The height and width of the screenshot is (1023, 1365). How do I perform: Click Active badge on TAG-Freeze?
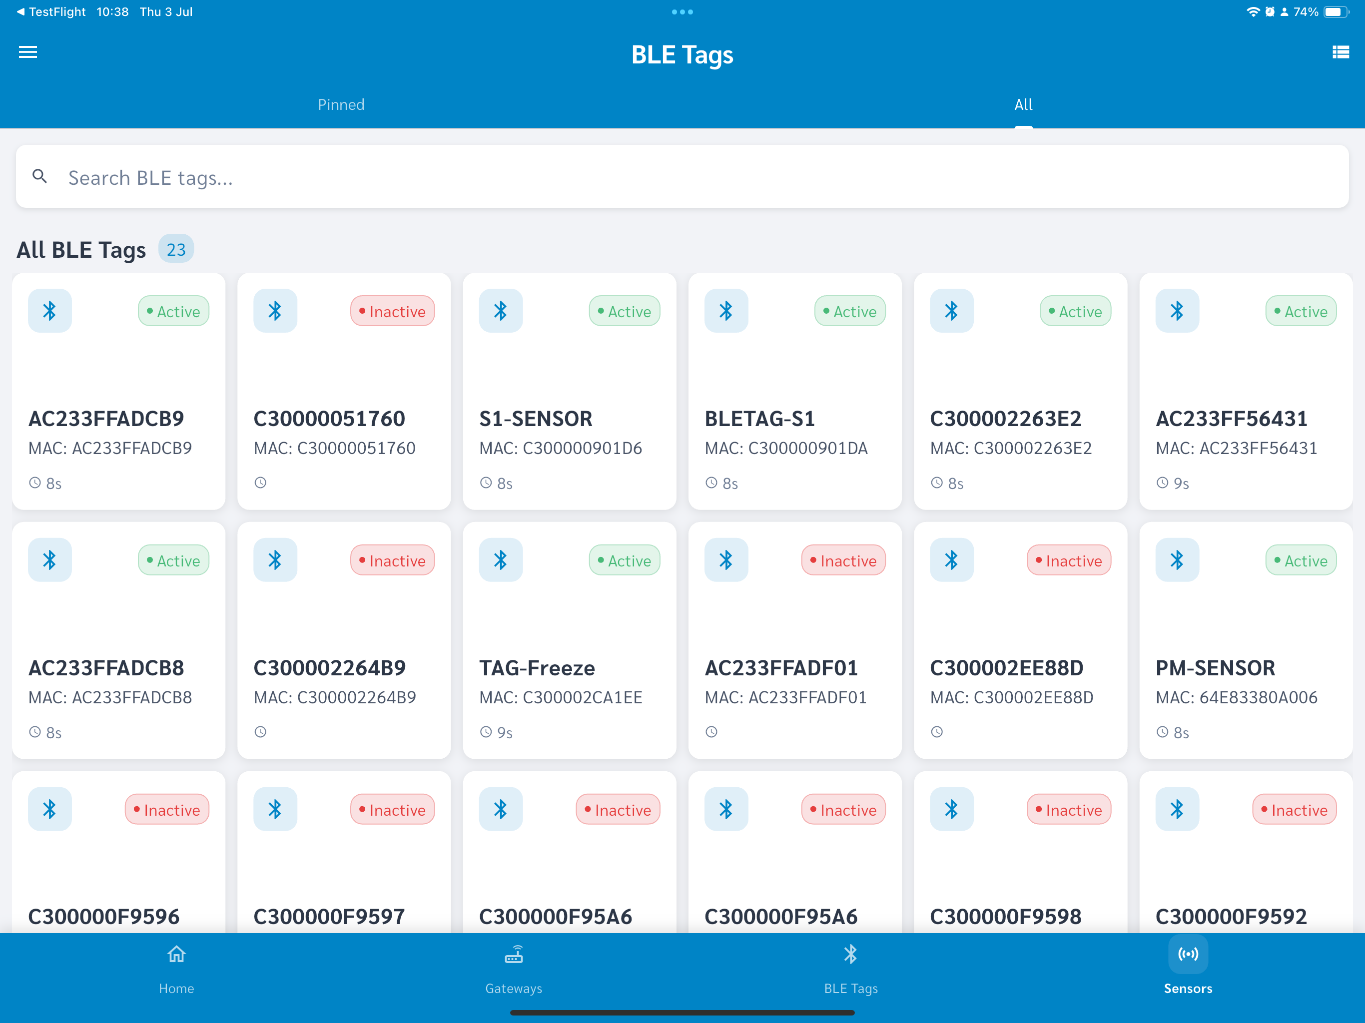pyautogui.click(x=625, y=561)
